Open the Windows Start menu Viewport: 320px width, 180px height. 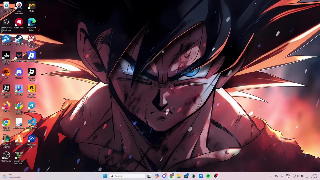click(105, 176)
